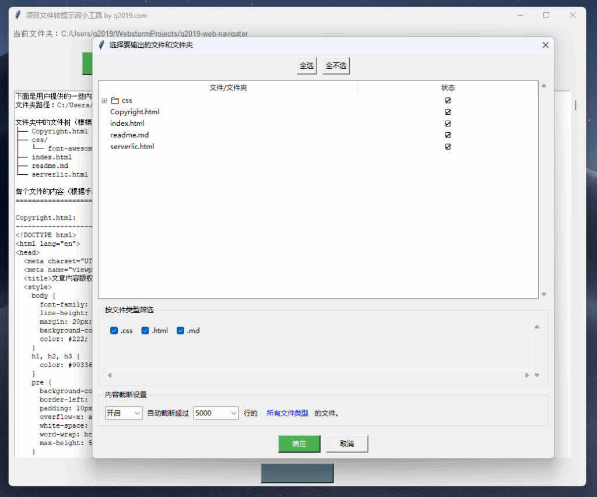
Task: Toggle the status checkbox for index.html
Action: (448, 124)
